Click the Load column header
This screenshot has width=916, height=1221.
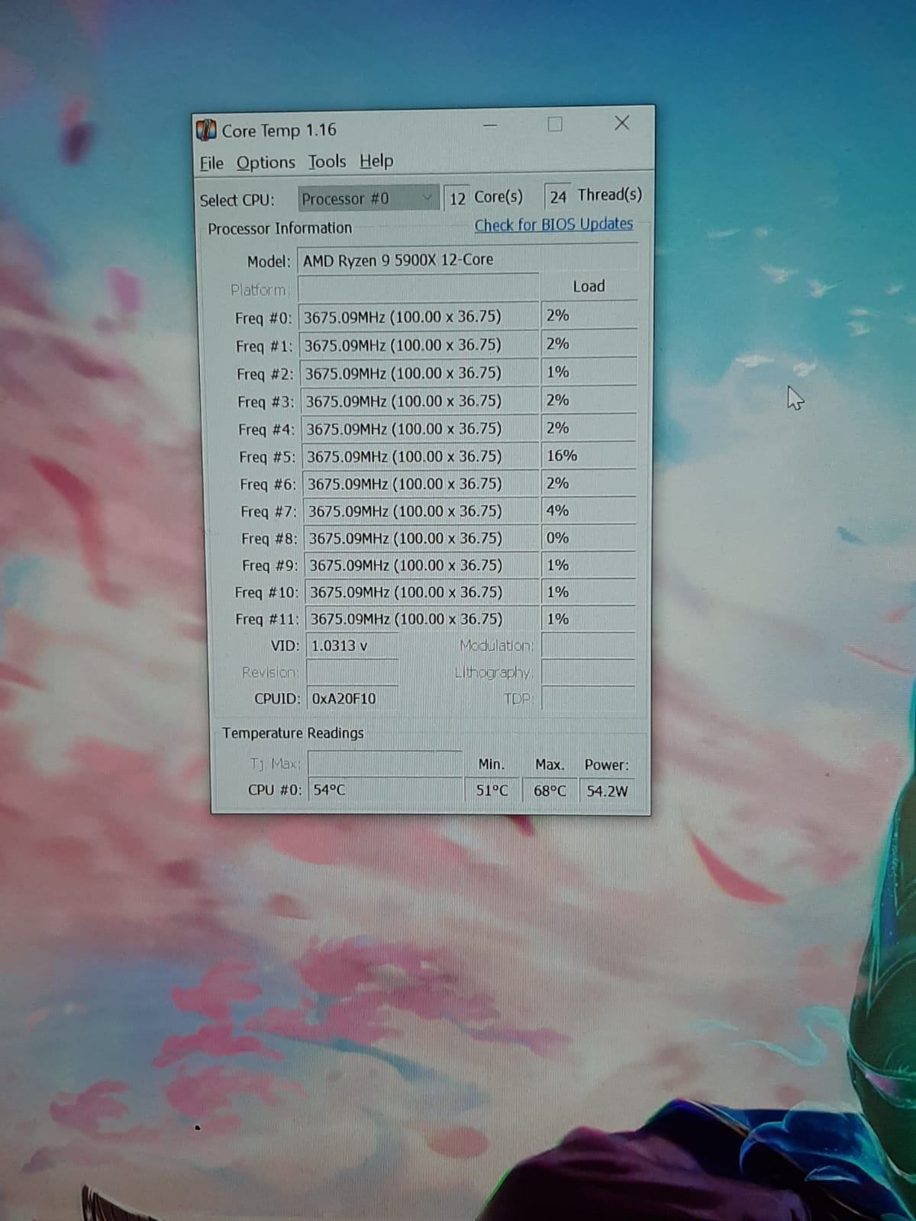coord(589,286)
